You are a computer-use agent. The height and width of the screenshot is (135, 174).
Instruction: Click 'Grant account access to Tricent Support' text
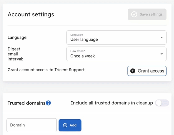[46, 70]
